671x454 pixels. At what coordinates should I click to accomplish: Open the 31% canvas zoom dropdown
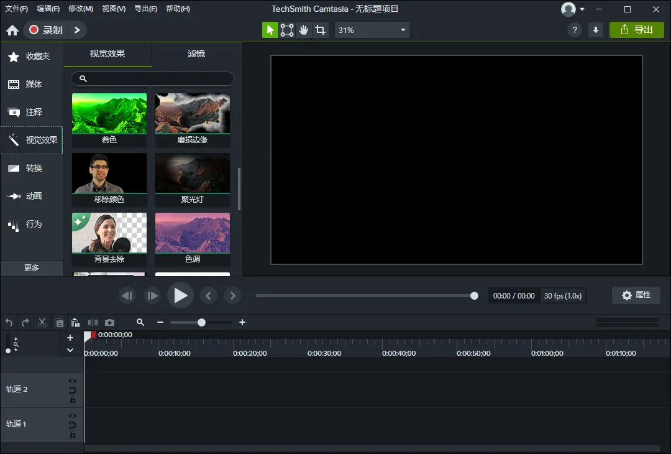[x=372, y=30]
